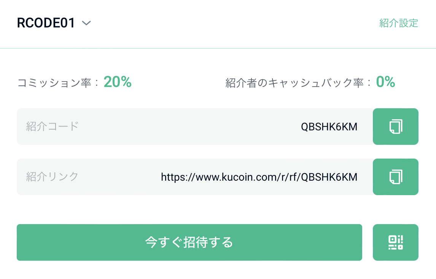Open 紹介設定 referral settings
The width and height of the screenshot is (436, 279).
398,23
